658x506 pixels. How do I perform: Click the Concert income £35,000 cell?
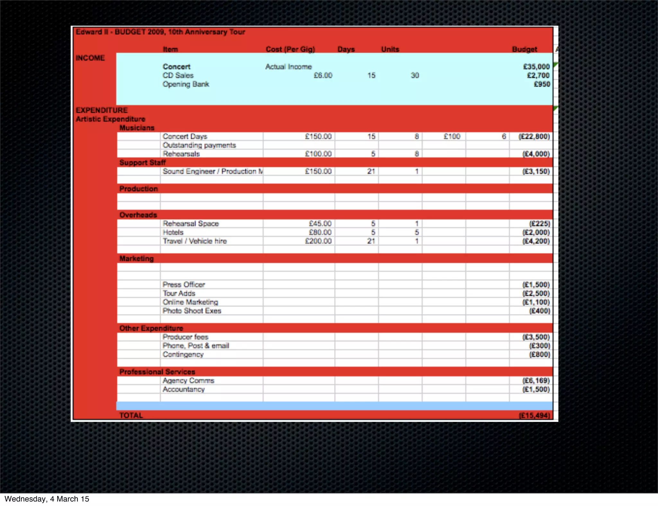(536, 67)
